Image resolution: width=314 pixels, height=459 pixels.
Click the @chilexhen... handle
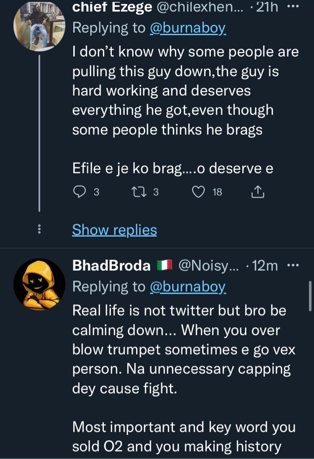click(197, 8)
